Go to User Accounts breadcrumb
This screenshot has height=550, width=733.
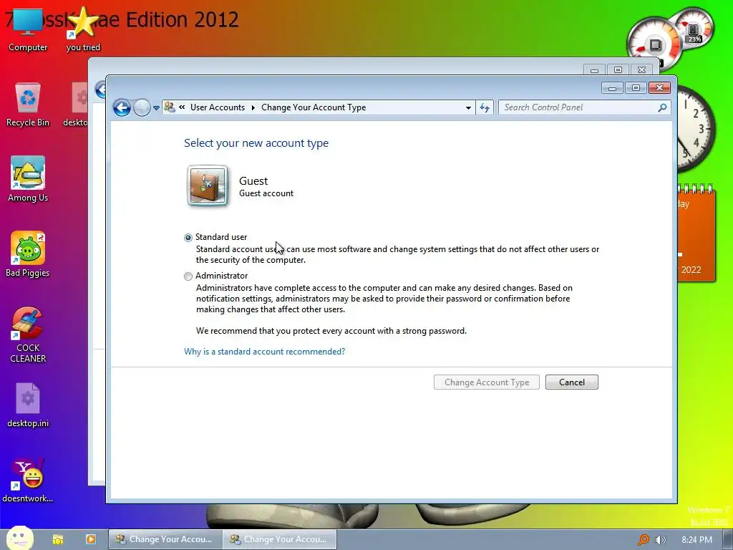coord(218,107)
